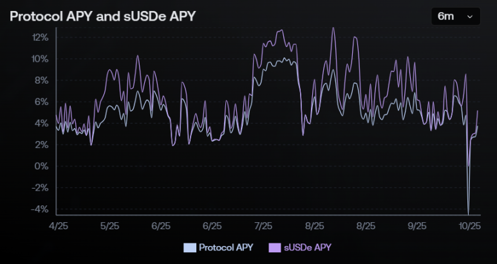Select the 10/25 x-axis date label
Viewport: 497px width, 264px height.
(x=469, y=227)
